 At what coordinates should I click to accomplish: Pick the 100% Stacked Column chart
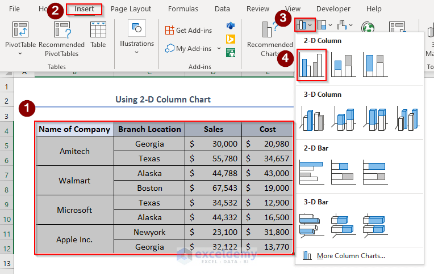tap(375, 65)
